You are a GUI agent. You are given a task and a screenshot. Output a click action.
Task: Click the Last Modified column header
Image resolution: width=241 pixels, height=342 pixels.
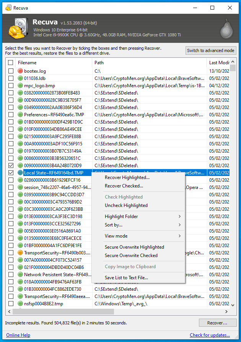(218, 63)
